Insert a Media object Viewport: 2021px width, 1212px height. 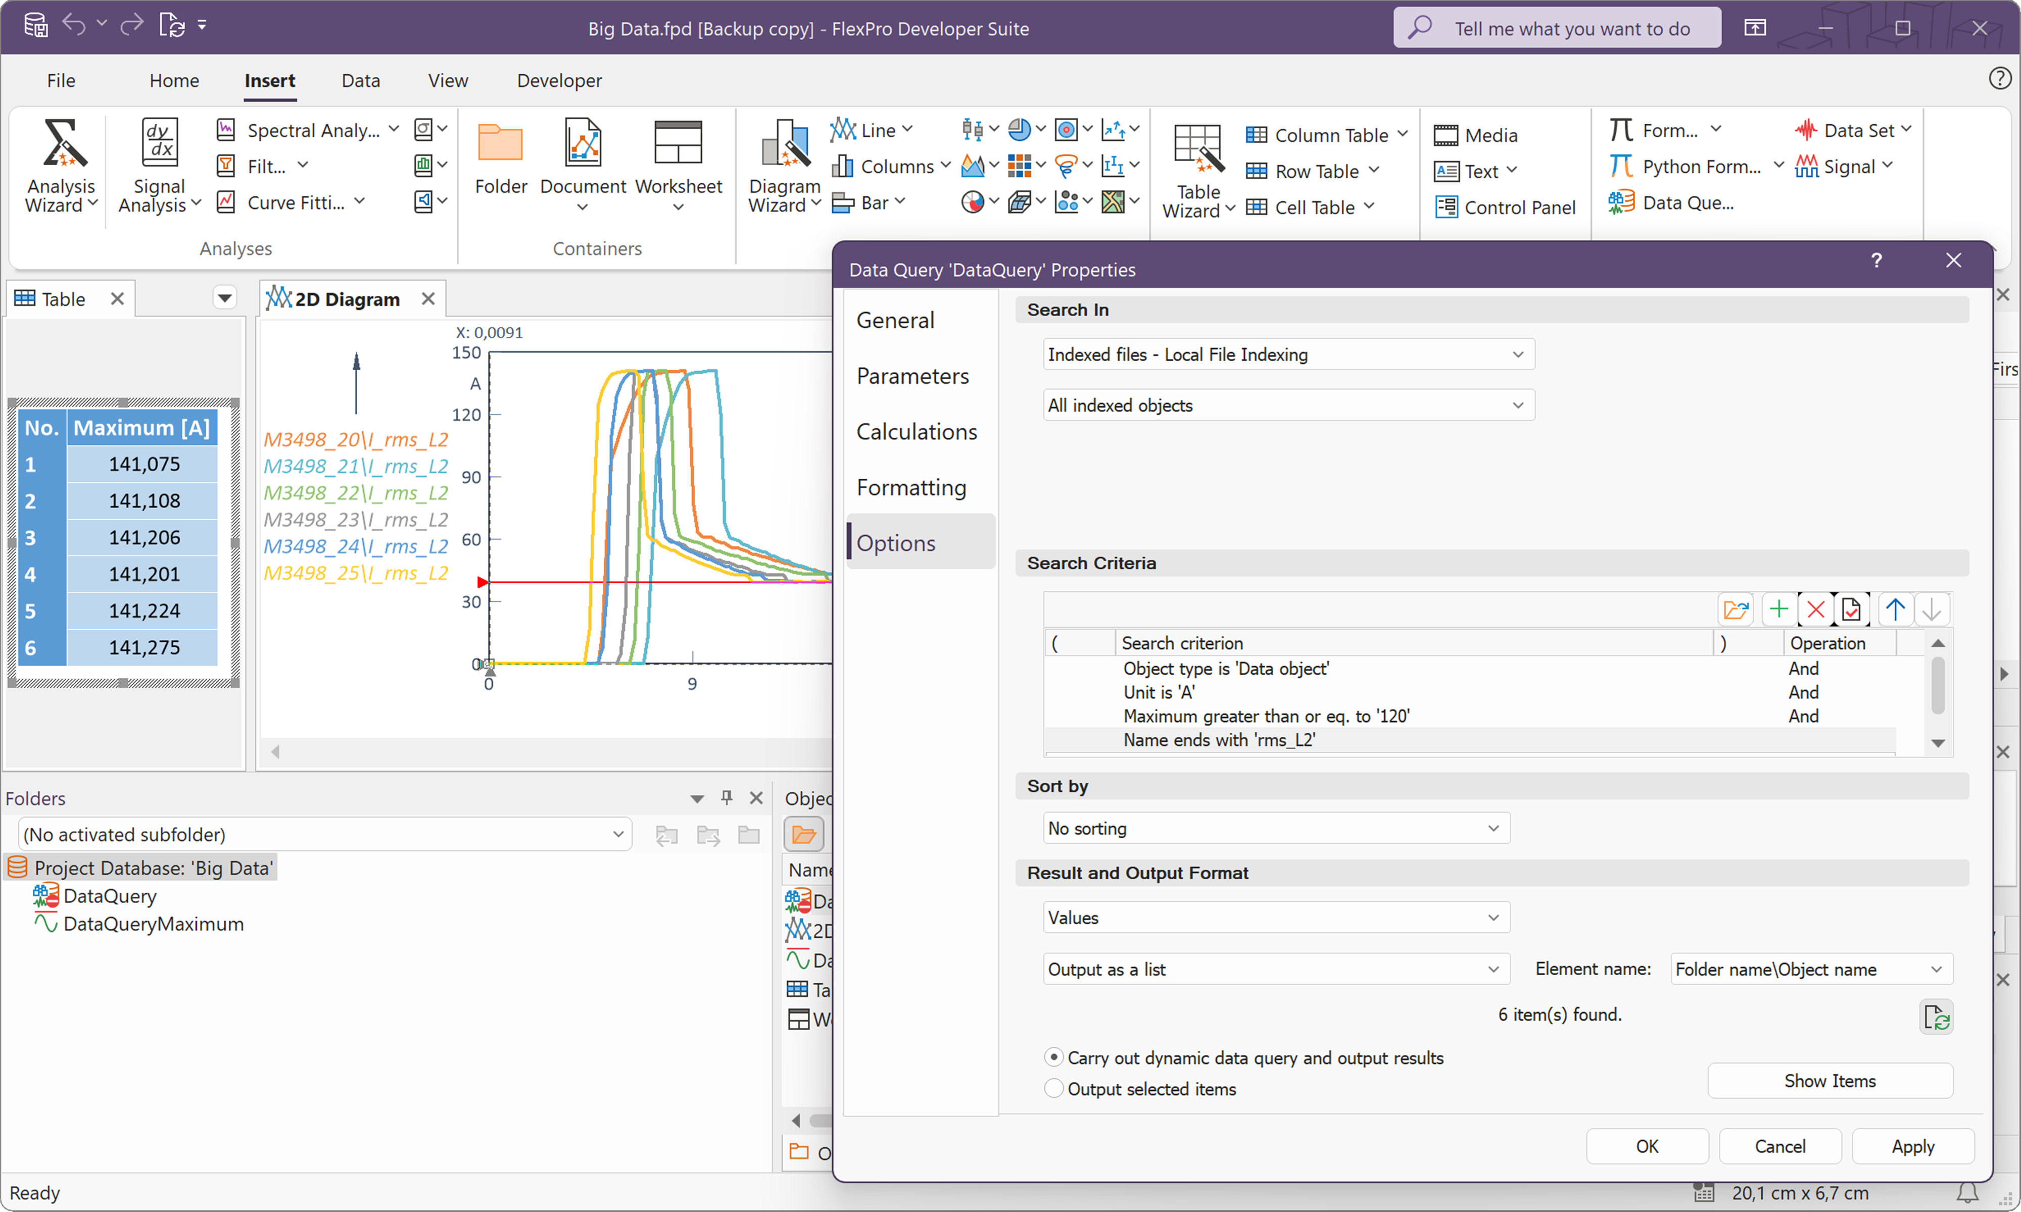1476,135
